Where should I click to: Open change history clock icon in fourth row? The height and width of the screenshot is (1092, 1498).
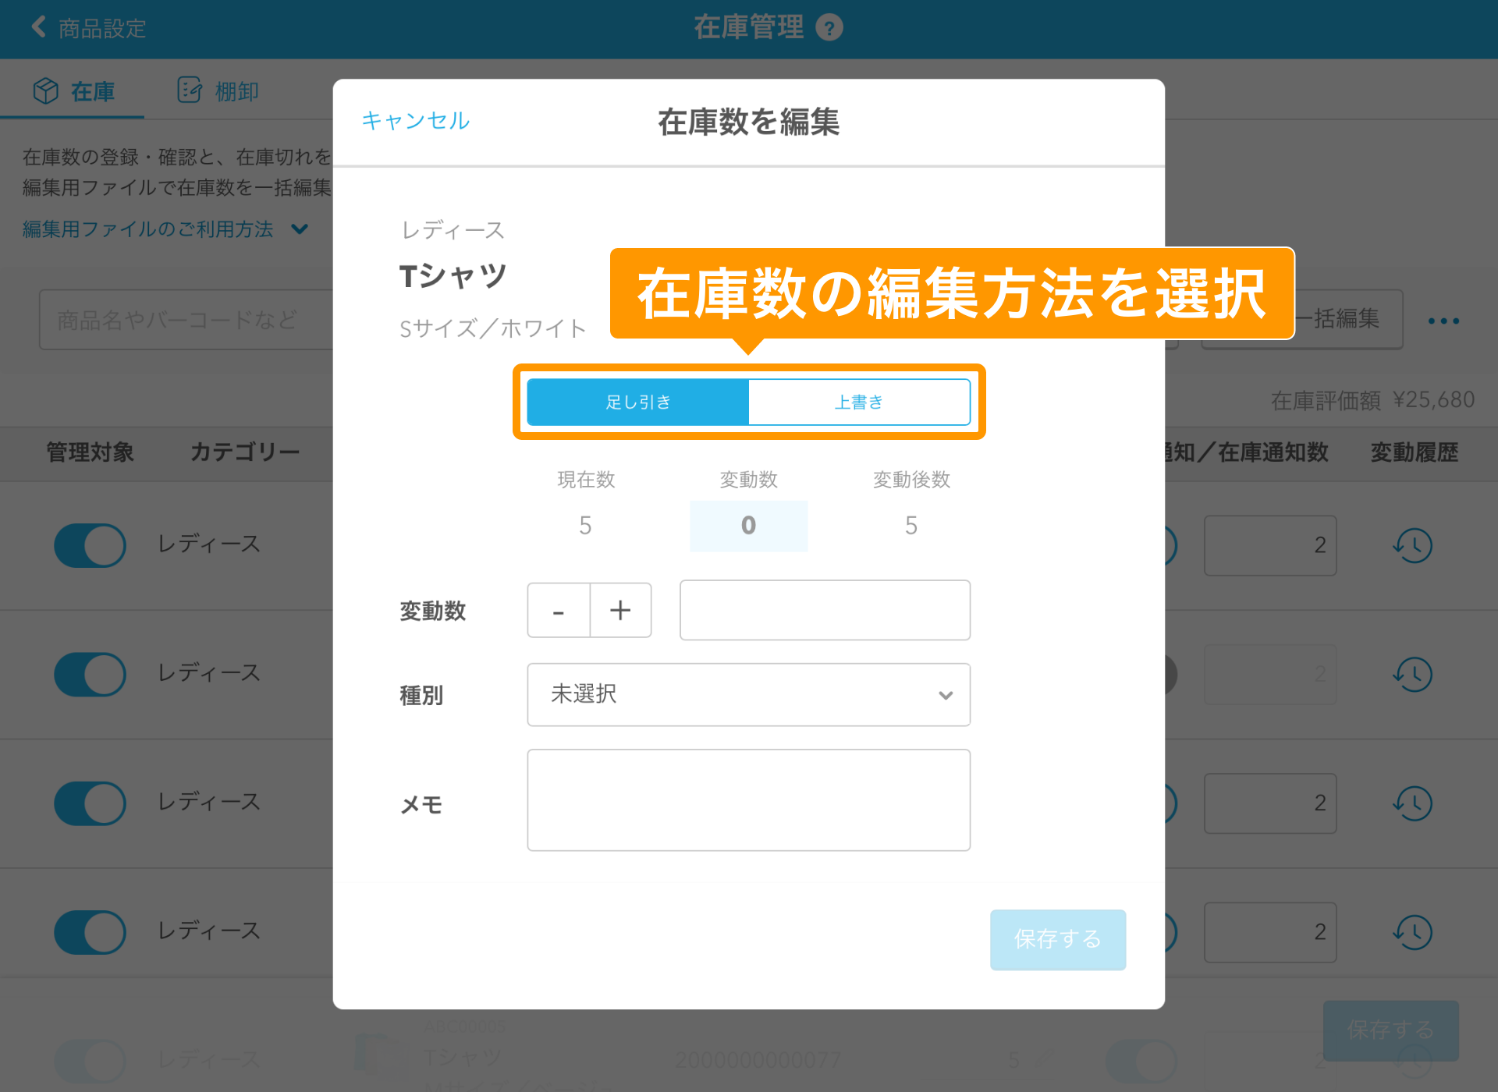[1413, 932]
